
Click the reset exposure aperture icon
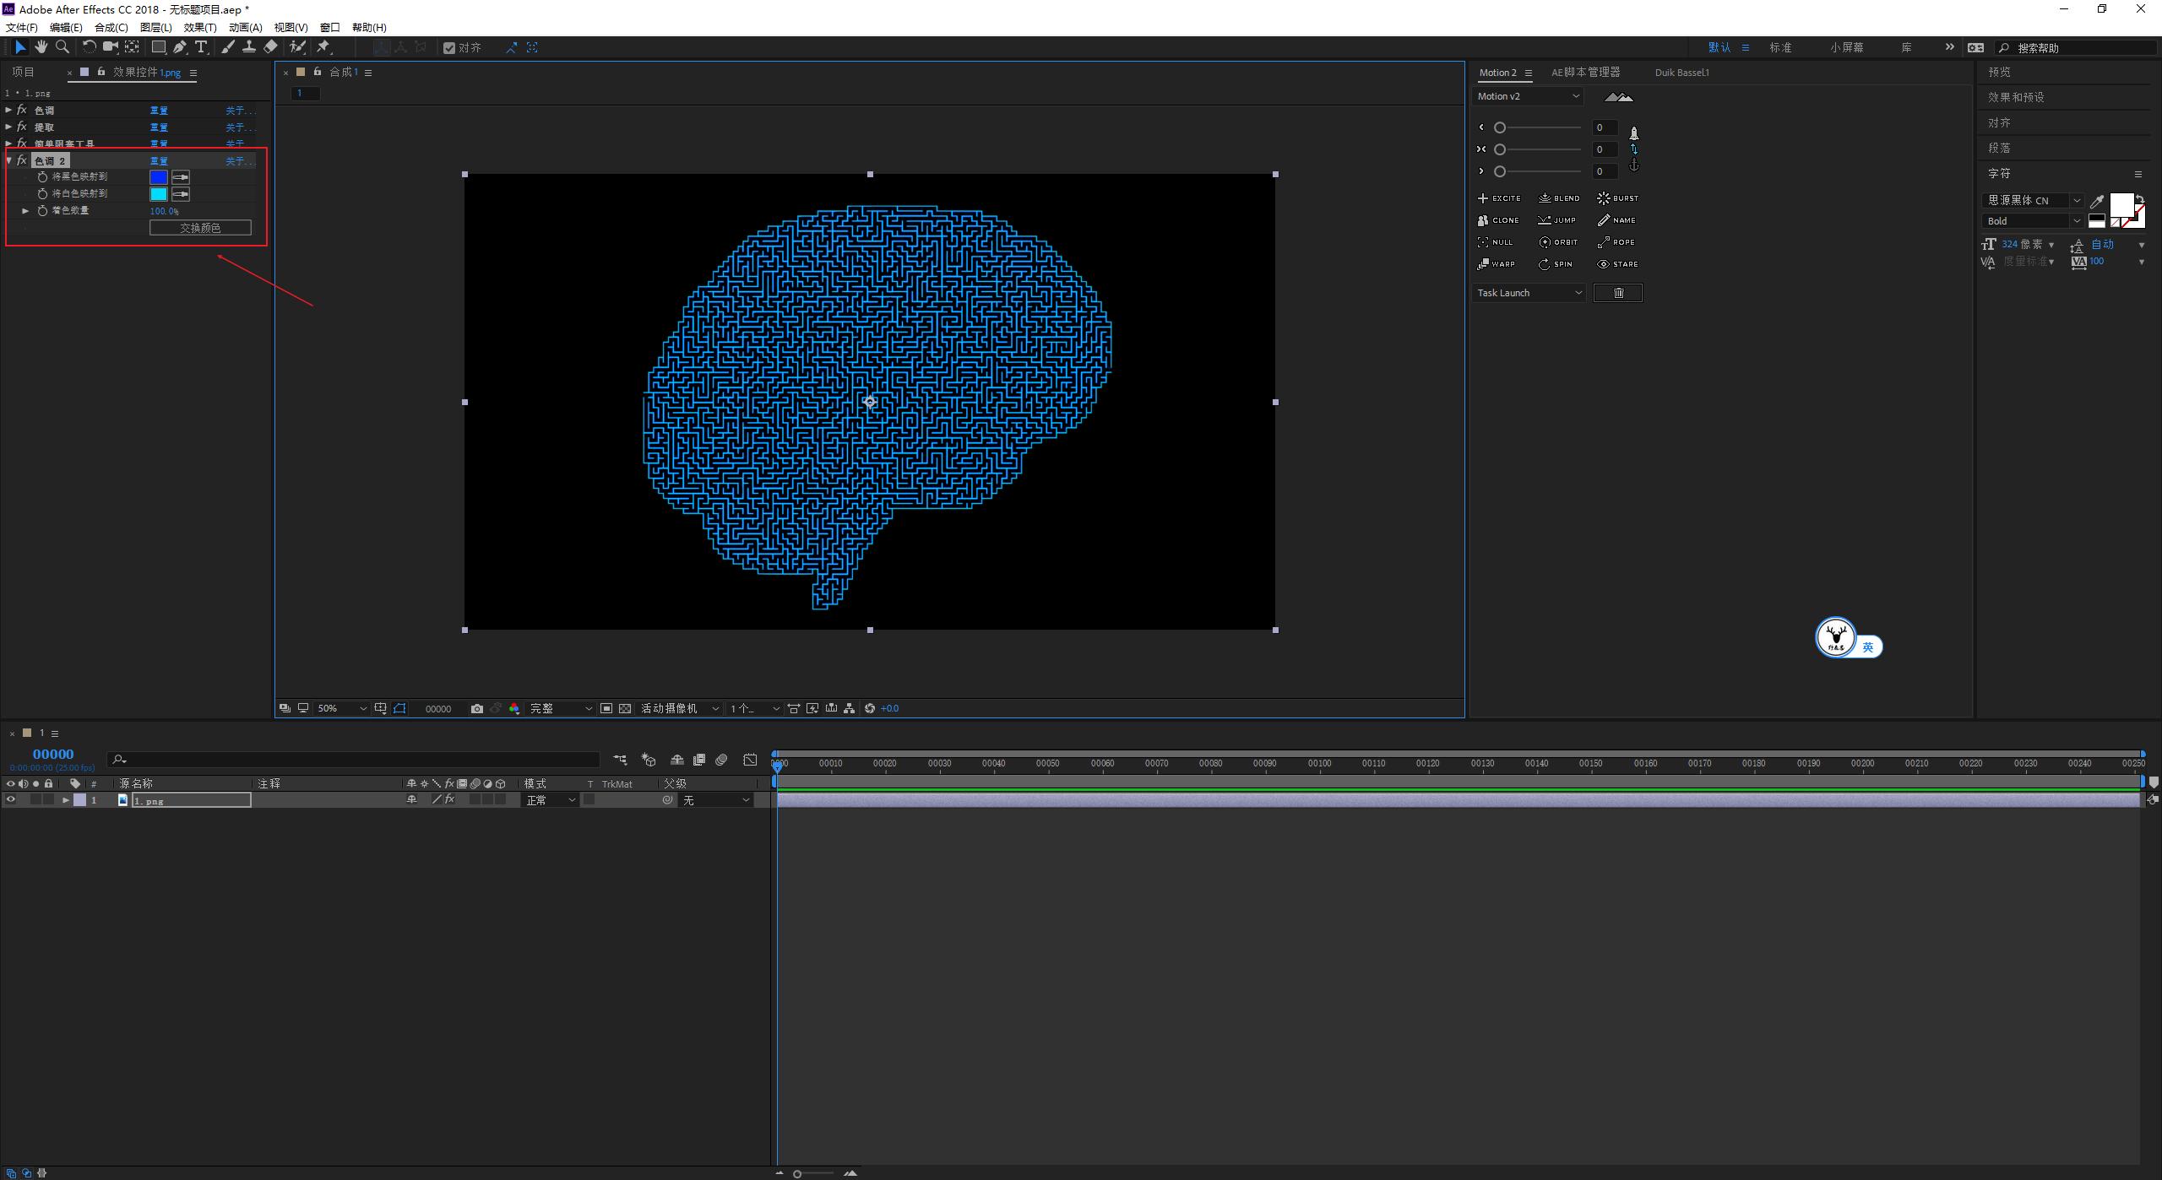(x=870, y=709)
